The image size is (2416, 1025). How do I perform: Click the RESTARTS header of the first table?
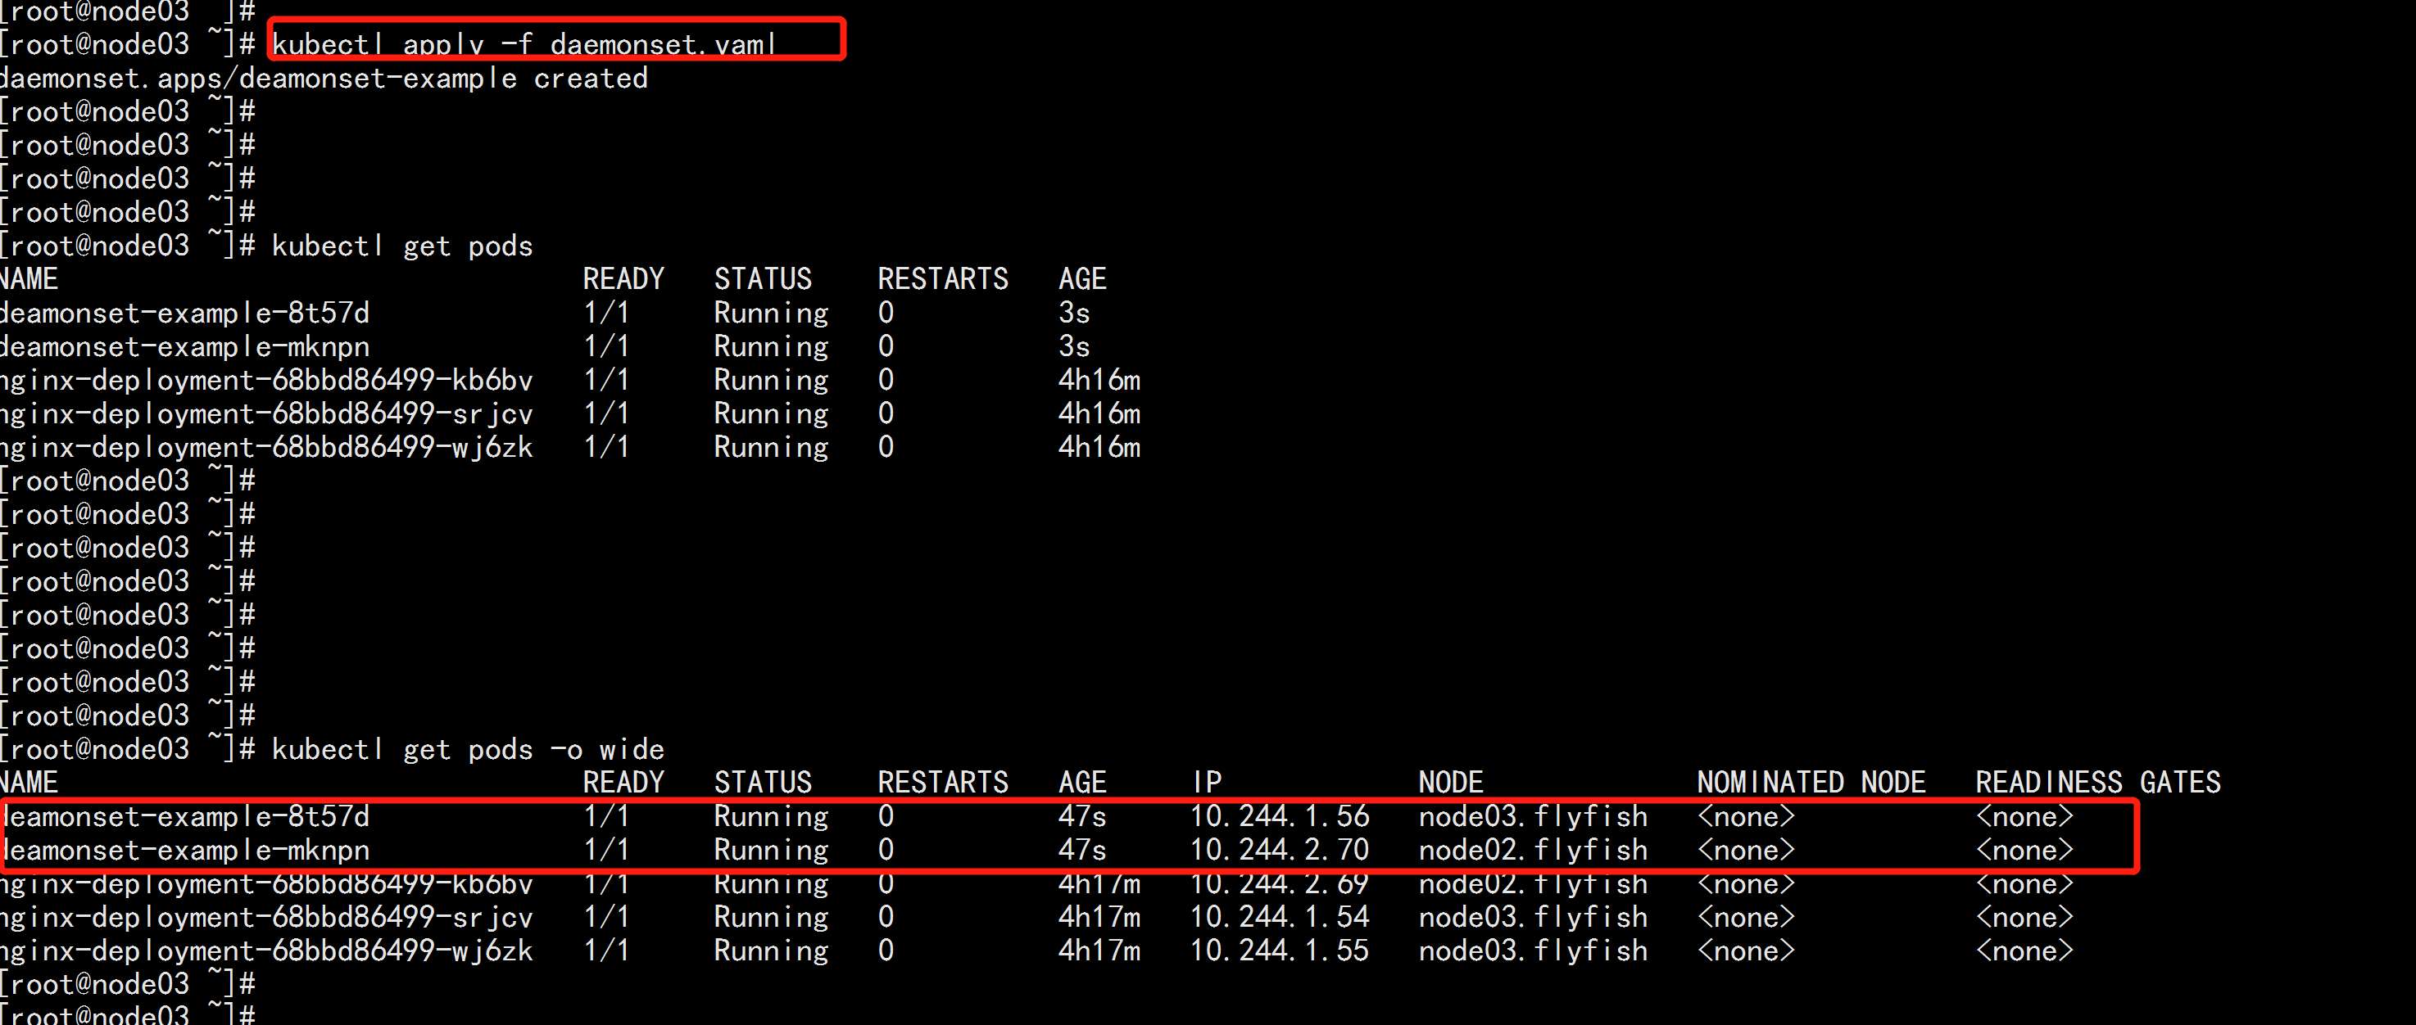(x=943, y=278)
